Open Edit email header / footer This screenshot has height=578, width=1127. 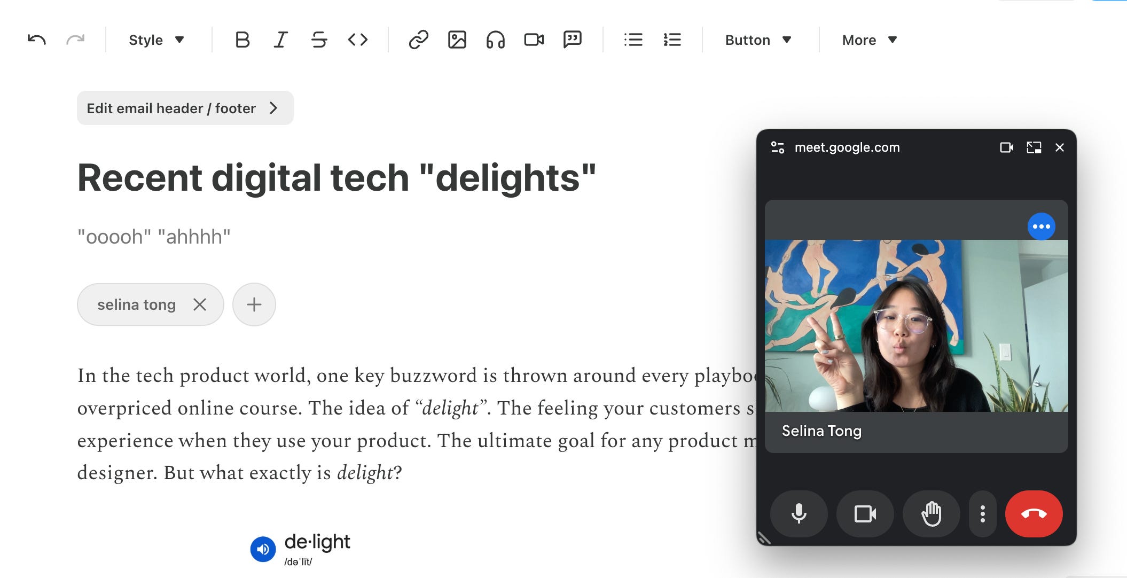point(185,108)
